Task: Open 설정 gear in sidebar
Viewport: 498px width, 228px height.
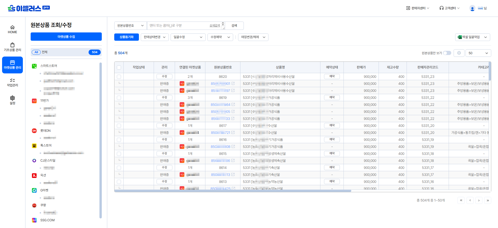Action: click(x=12, y=100)
